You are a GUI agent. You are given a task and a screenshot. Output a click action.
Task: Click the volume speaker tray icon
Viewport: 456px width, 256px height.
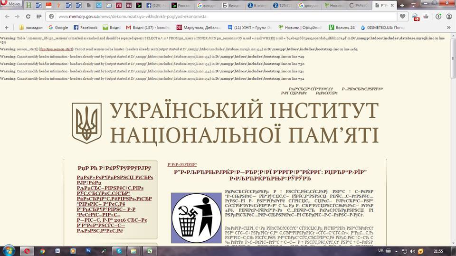coord(412,251)
